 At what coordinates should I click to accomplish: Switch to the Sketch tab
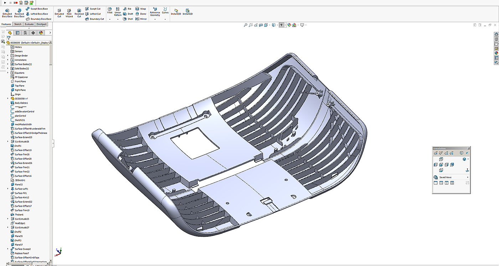tap(18, 24)
